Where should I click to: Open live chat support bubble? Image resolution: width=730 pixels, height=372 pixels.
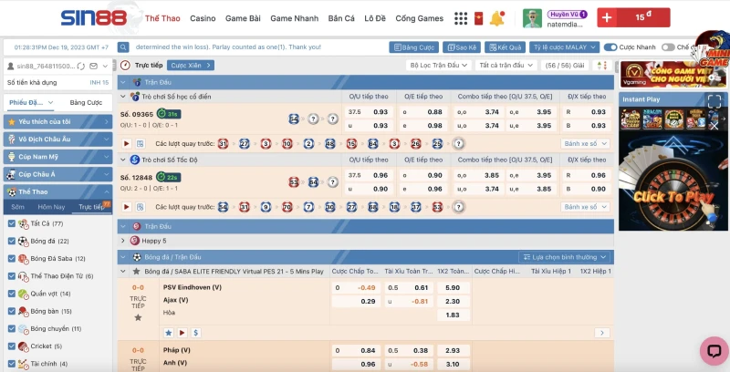point(714,351)
